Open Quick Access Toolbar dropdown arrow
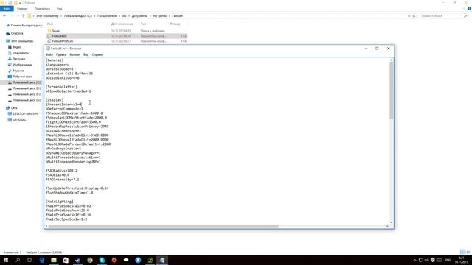The width and height of the screenshot is (472, 265). (20, 3)
